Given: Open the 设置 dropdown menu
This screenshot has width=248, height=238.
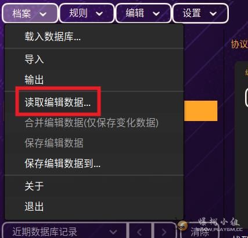Looking at the screenshot, I should point(200,13).
